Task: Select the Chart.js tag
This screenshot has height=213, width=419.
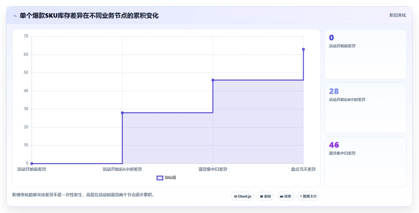Action: (242, 196)
